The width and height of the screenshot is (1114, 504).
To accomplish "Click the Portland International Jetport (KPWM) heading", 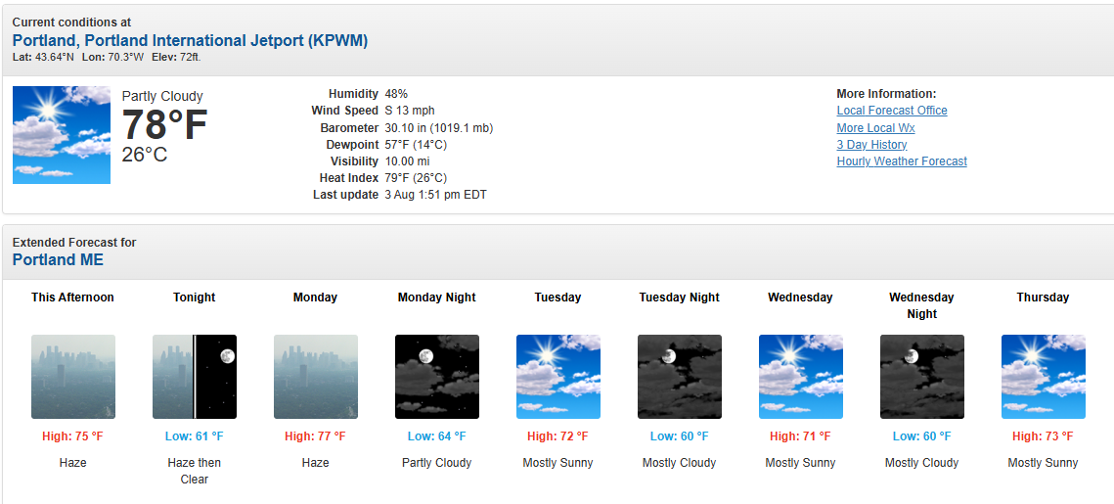I will (191, 40).
